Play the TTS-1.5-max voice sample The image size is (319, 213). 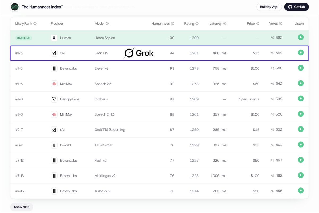(x=301, y=145)
